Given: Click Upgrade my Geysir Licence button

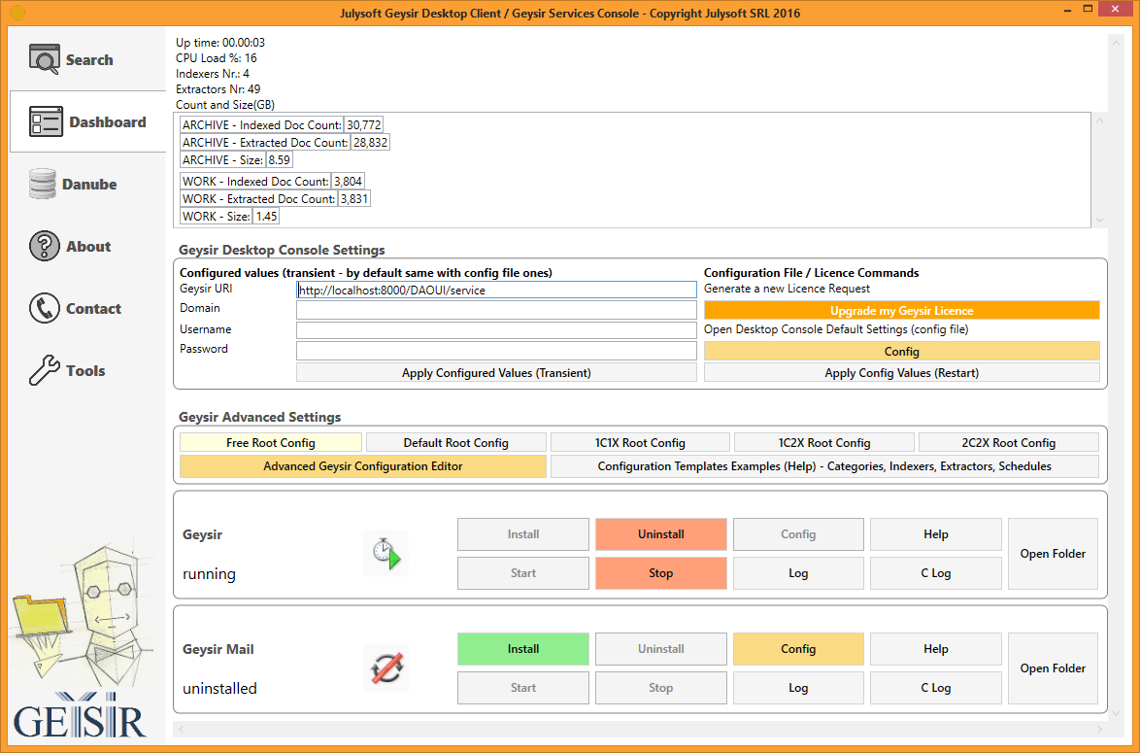Looking at the screenshot, I should [x=901, y=311].
